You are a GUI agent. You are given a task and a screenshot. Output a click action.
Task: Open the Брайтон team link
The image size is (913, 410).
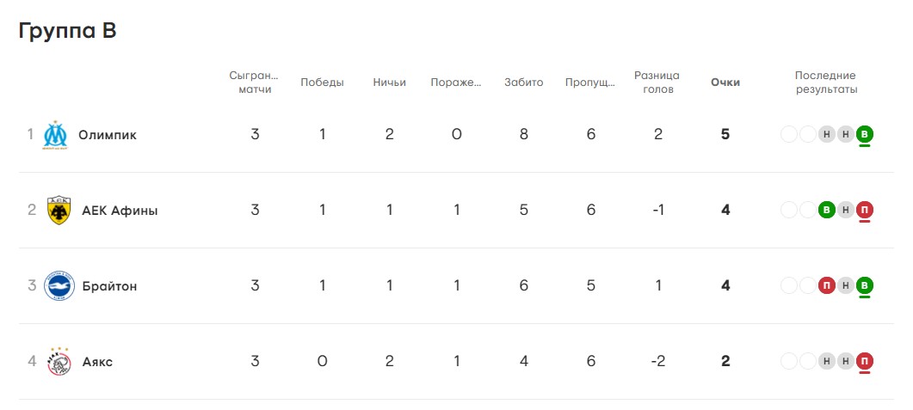[x=109, y=286]
